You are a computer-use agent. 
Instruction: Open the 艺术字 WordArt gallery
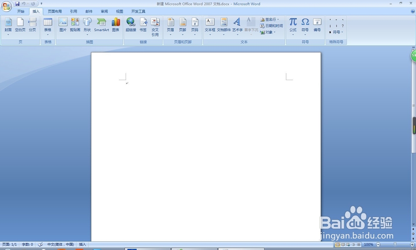238,27
